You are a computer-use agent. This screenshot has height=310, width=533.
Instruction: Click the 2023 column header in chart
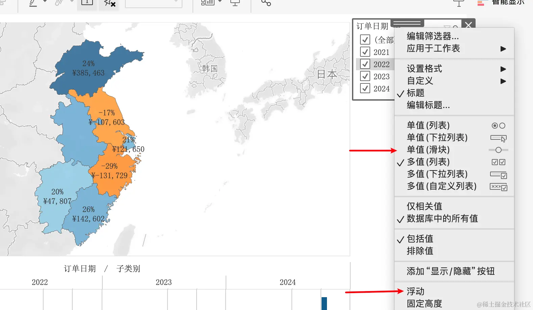point(164,282)
